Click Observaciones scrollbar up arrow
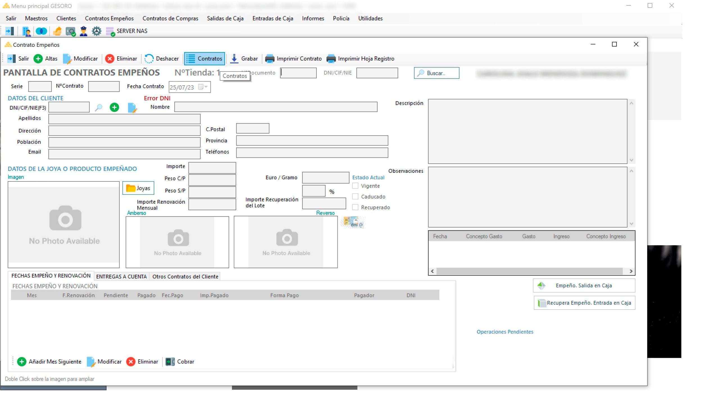This screenshot has width=719, height=404. pyautogui.click(x=631, y=171)
